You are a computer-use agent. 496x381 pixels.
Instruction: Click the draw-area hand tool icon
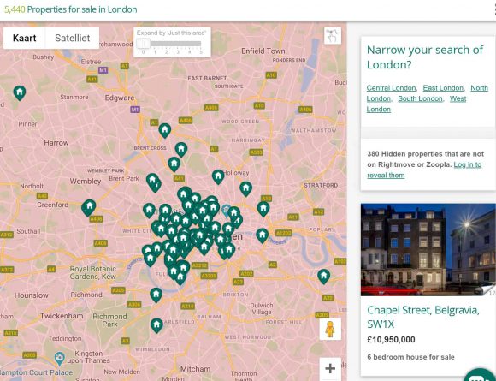pos(333,35)
